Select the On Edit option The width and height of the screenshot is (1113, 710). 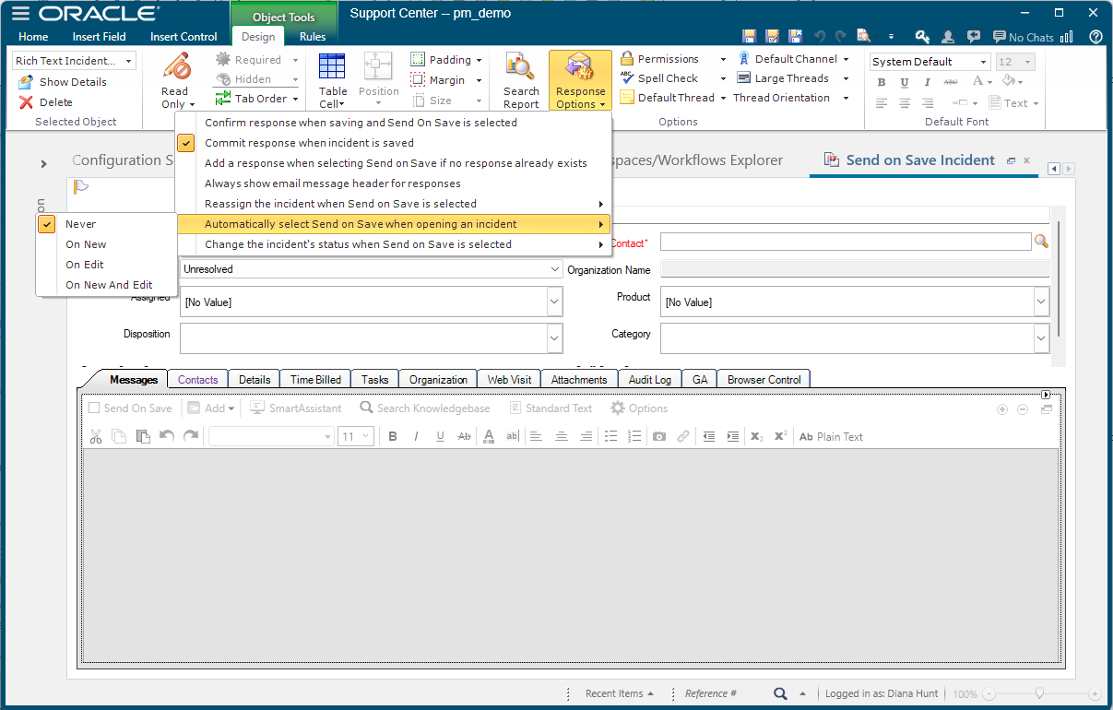click(x=106, y=265)
